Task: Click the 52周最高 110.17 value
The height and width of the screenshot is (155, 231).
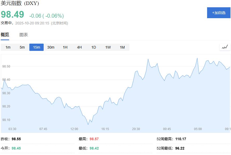Action: (181, 139)
